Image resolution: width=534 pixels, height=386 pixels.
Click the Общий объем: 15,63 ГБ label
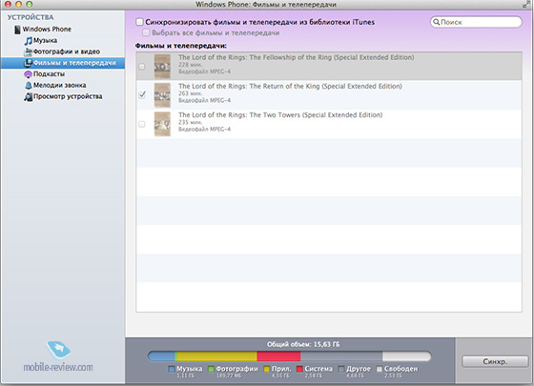(303, 344)
